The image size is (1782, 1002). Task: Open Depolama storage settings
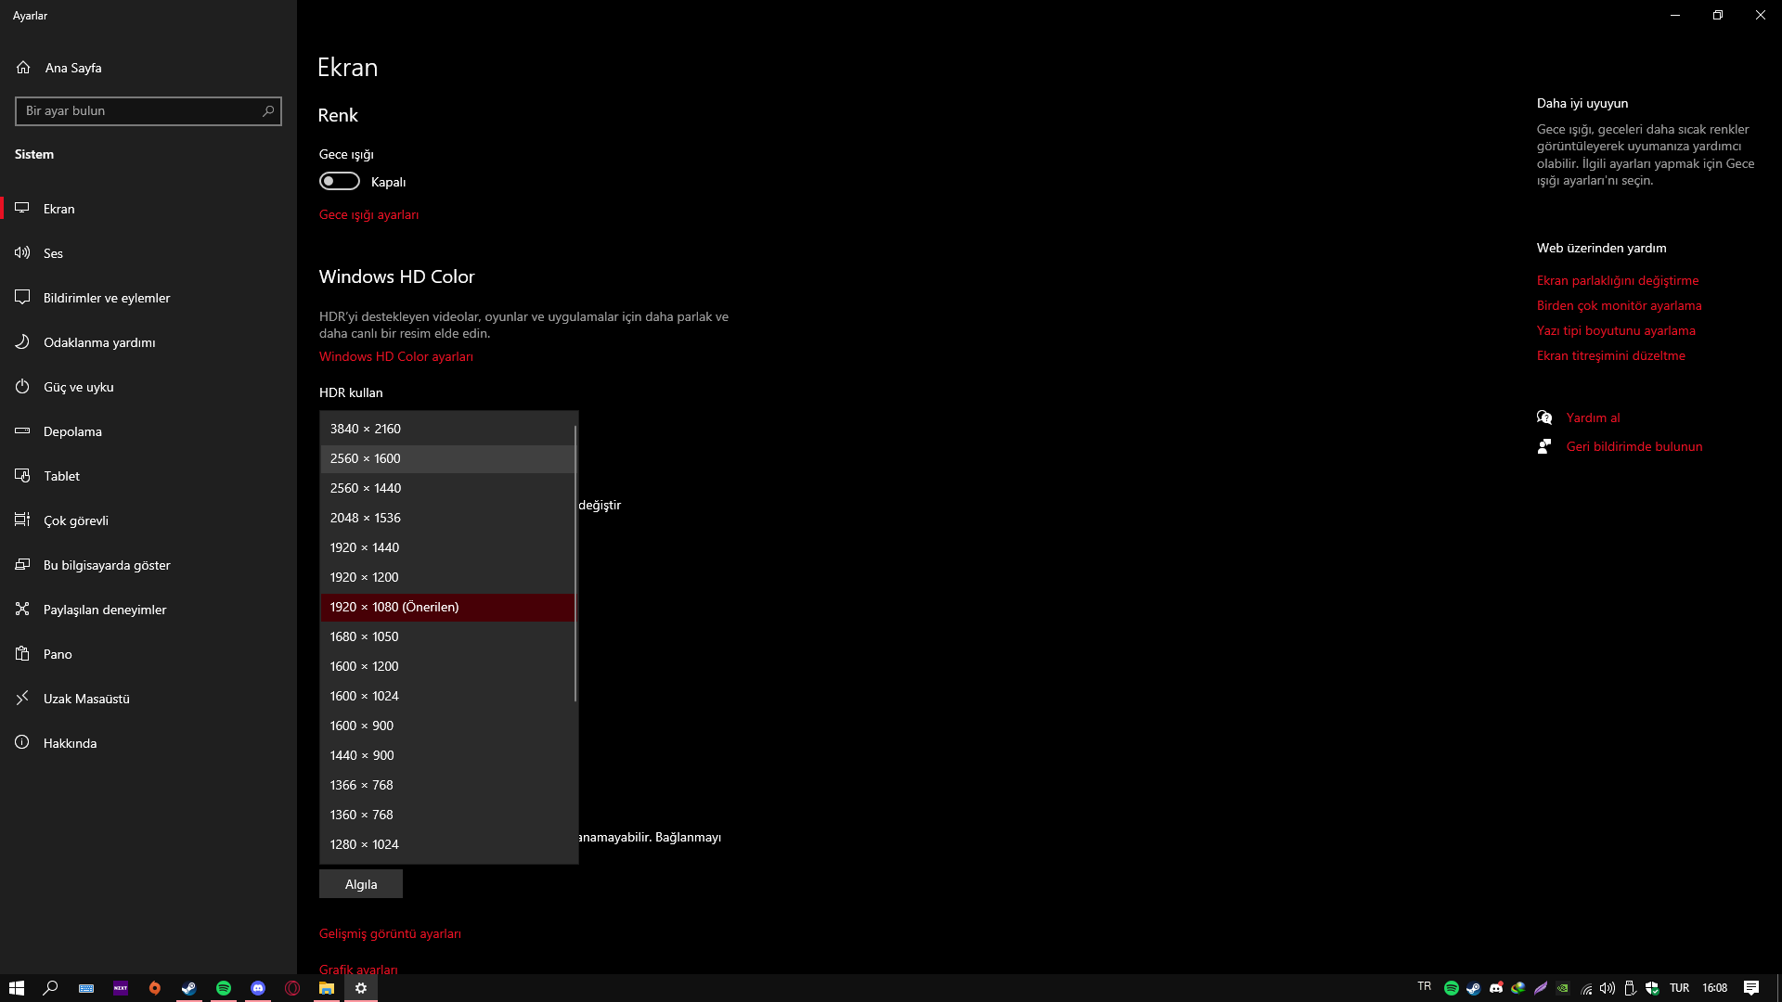click(148, 431)
